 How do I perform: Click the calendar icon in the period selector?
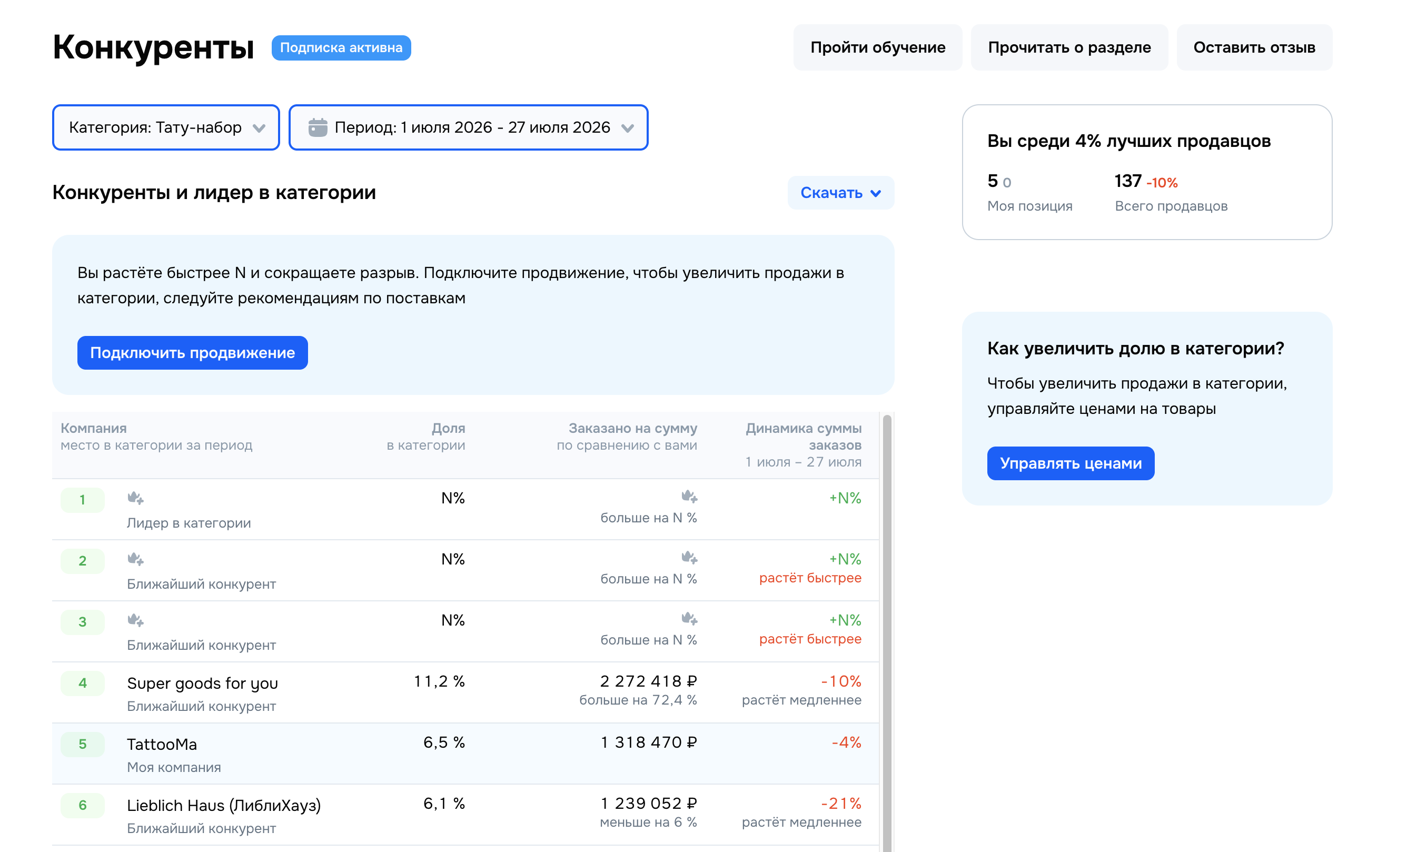(x=318, y=127)
